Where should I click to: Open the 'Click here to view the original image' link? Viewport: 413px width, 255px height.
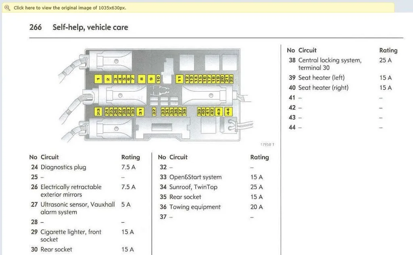pyautogui.click(x=70, y=8)
